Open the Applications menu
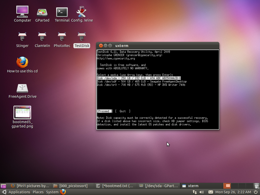 (x=19, y=192)
